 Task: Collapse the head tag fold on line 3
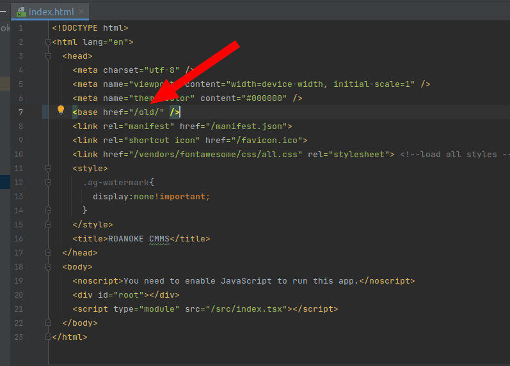(x=48, y=56)
